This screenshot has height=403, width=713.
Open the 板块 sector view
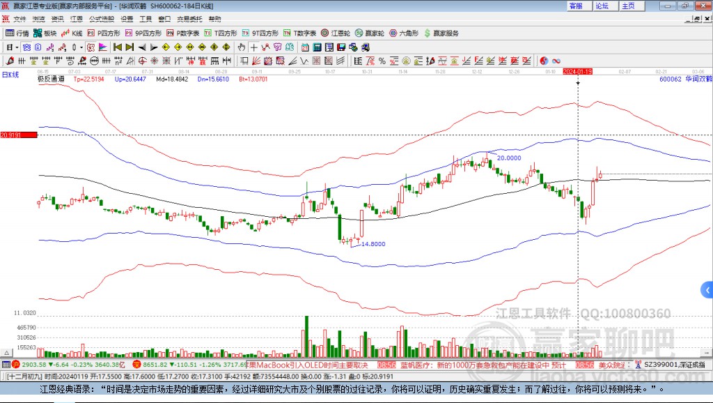pos(45,33)
